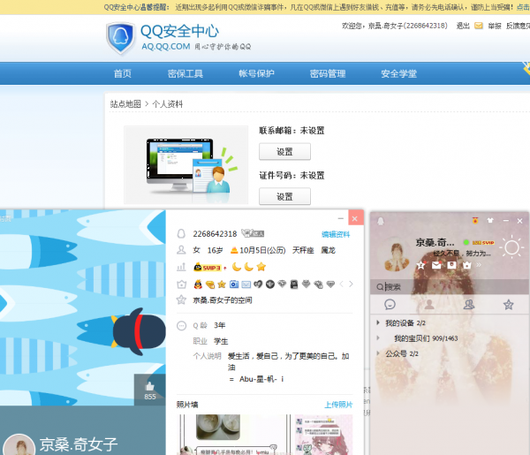Image resolution: width=530 pixels, height=455 pixels.
Task: Click the blue camera album service icon
Action: (234, 284)
